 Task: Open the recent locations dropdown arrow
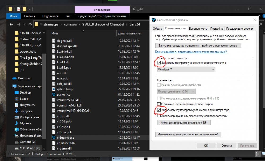coord(24,24)
